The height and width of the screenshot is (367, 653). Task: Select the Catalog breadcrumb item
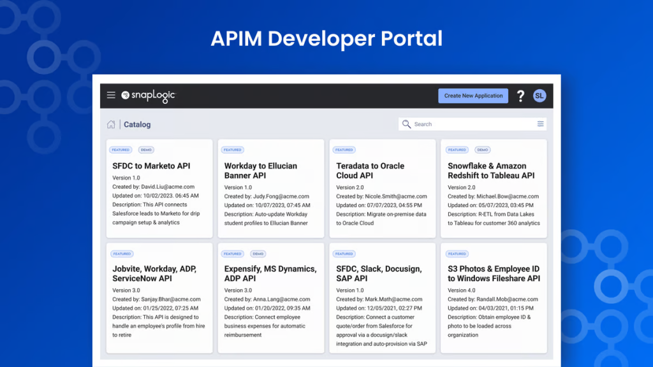(137, 125)
